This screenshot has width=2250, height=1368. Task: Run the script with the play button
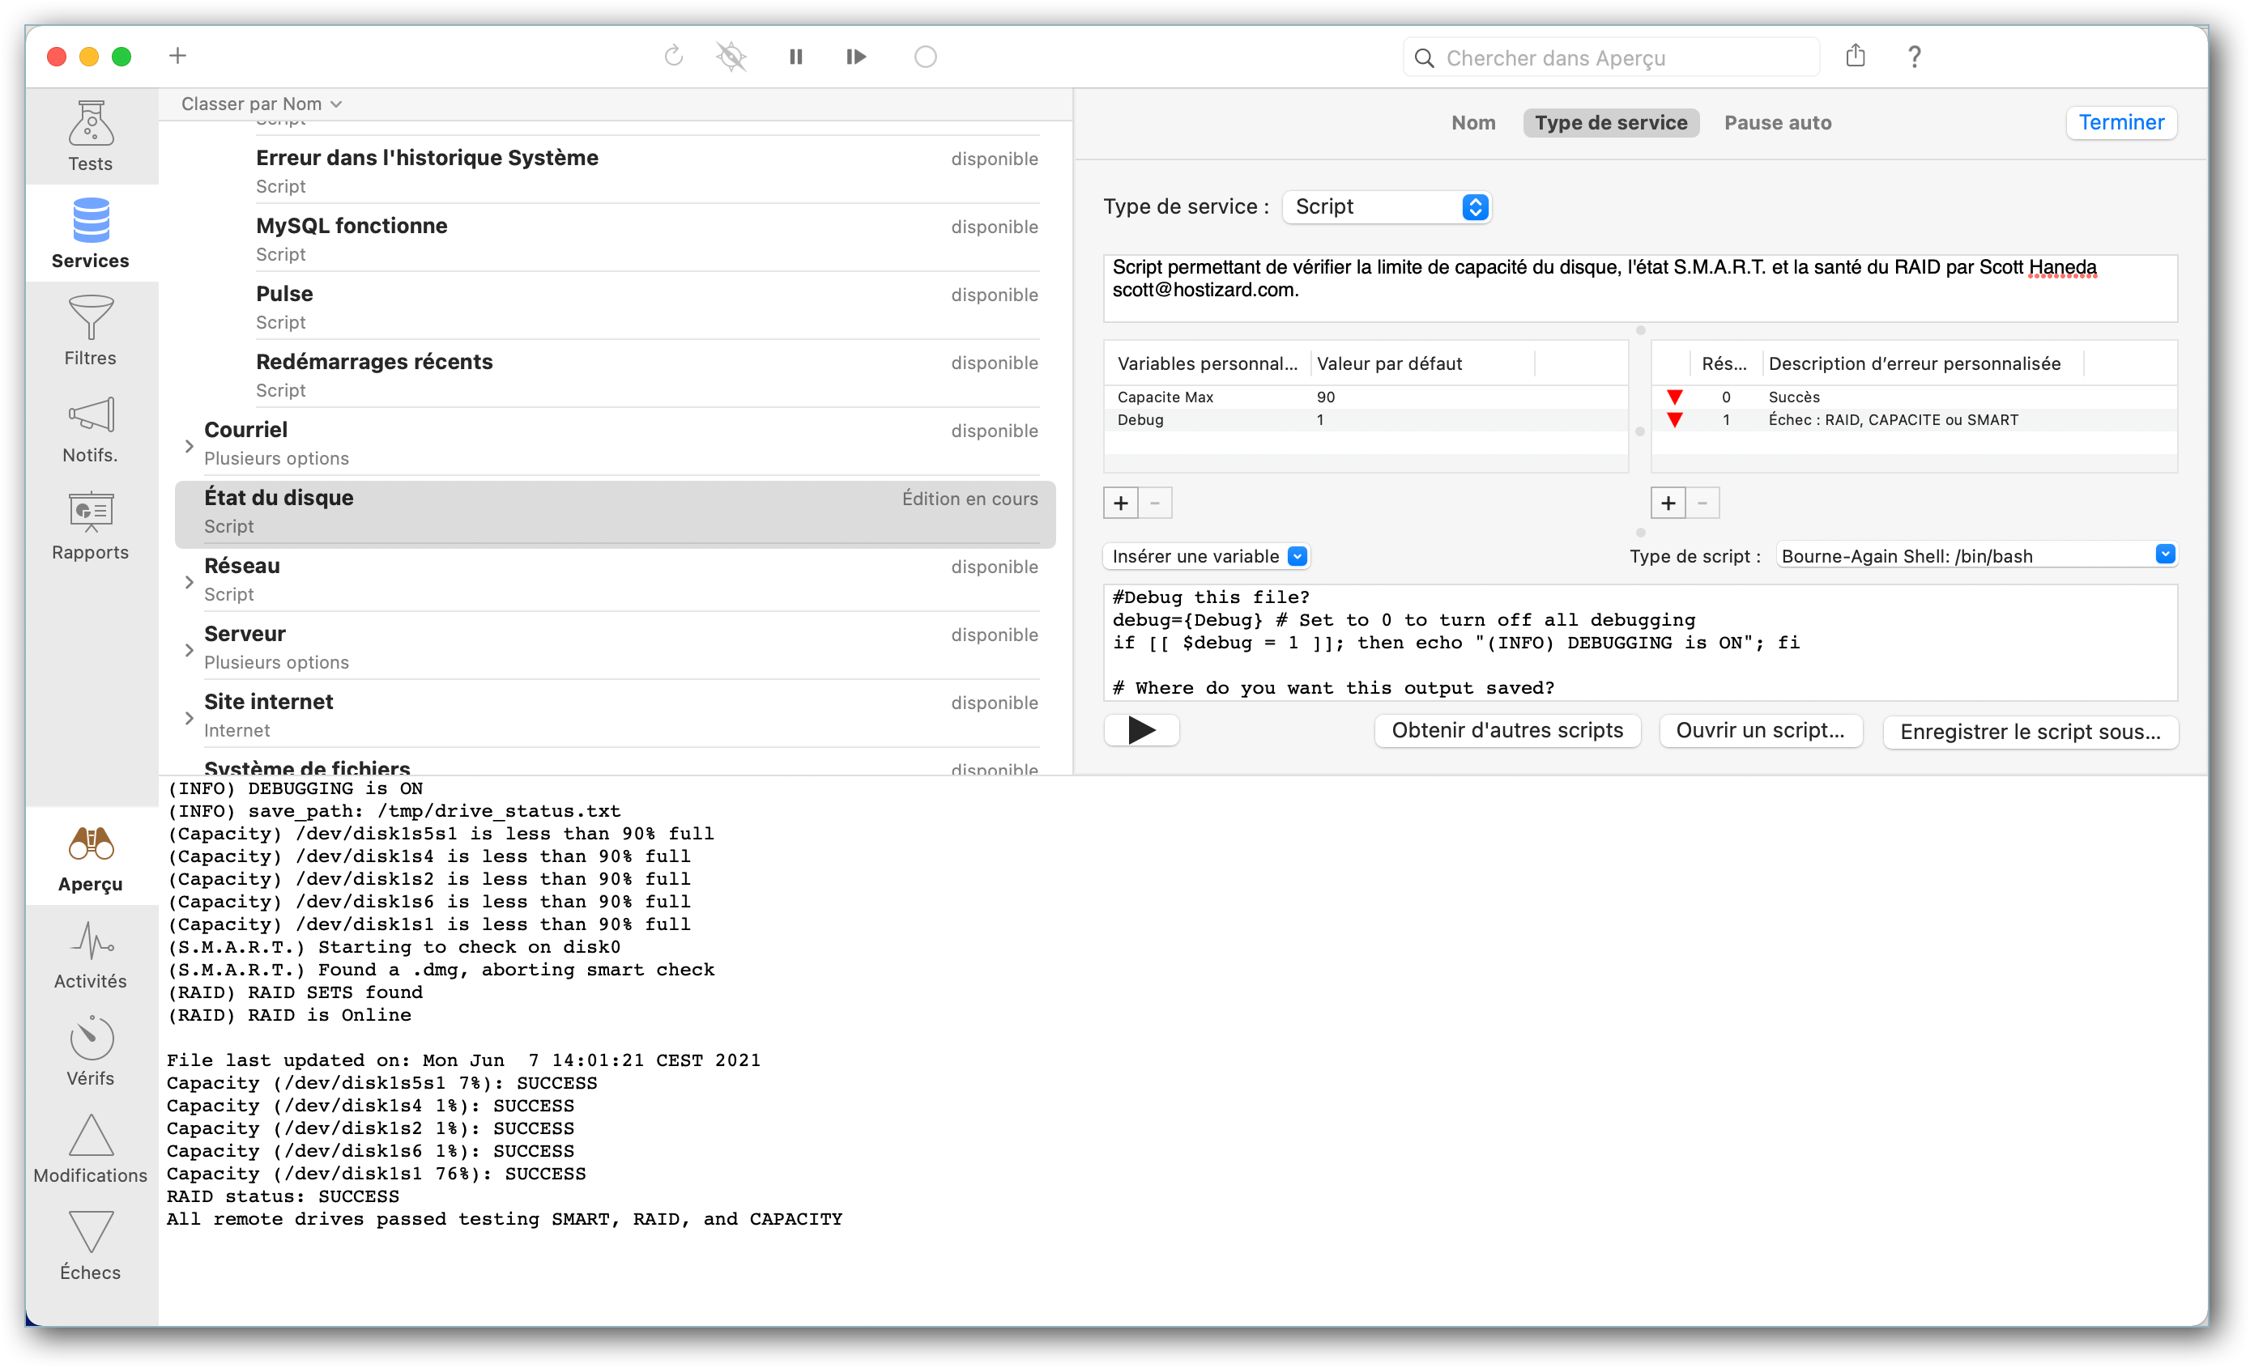point(1141,730)
